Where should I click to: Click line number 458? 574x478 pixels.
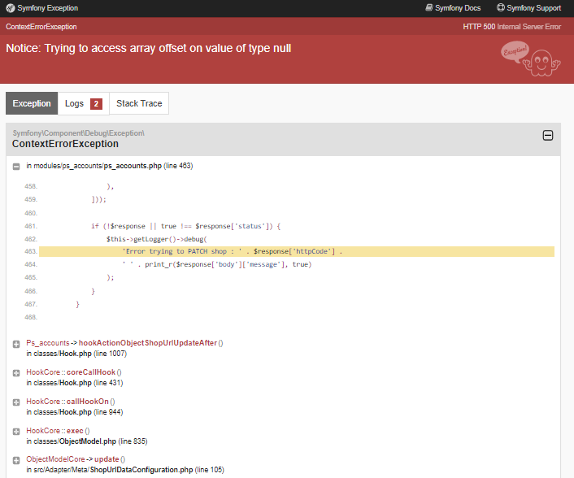coord(31,187)
